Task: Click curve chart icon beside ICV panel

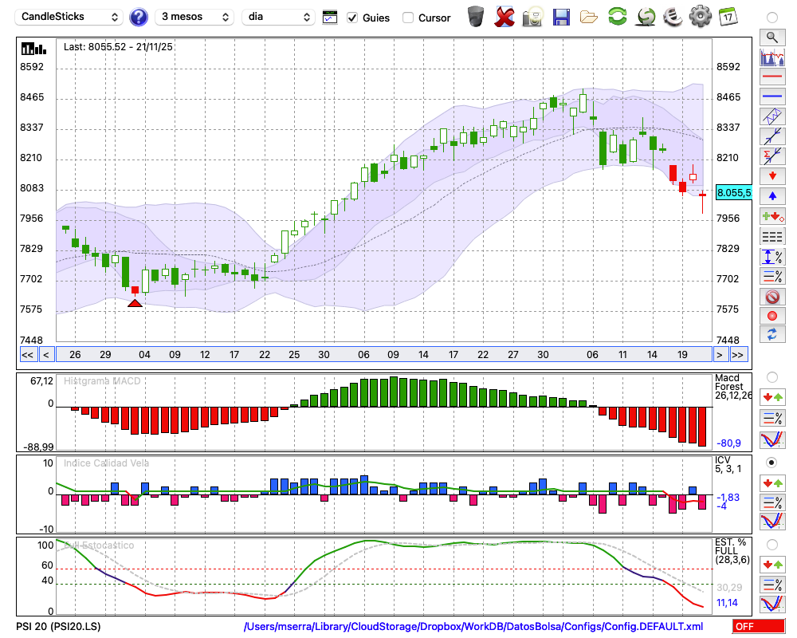Action: (x=772, y=522)
